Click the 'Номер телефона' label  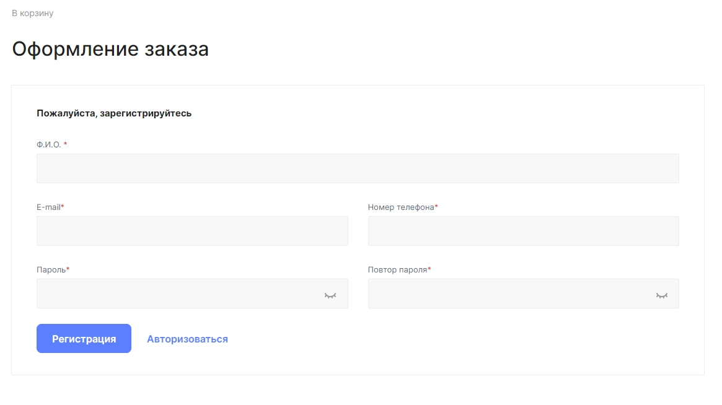pos(401,207)
